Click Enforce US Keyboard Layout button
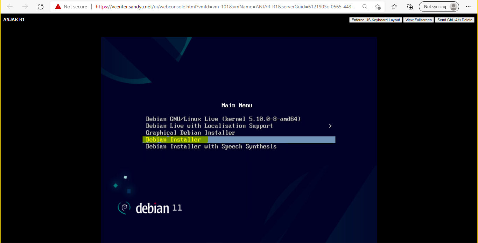Screen dimensions: 478x243 [x=375, y=20]
